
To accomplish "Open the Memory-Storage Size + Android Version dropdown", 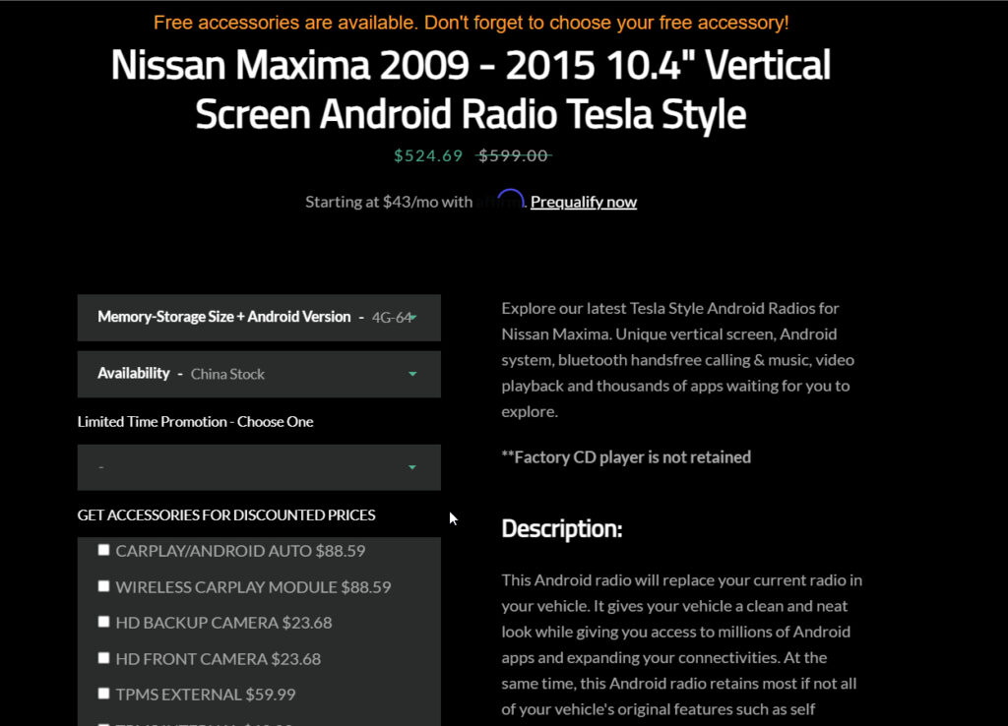I will click(x=259, y=318).
